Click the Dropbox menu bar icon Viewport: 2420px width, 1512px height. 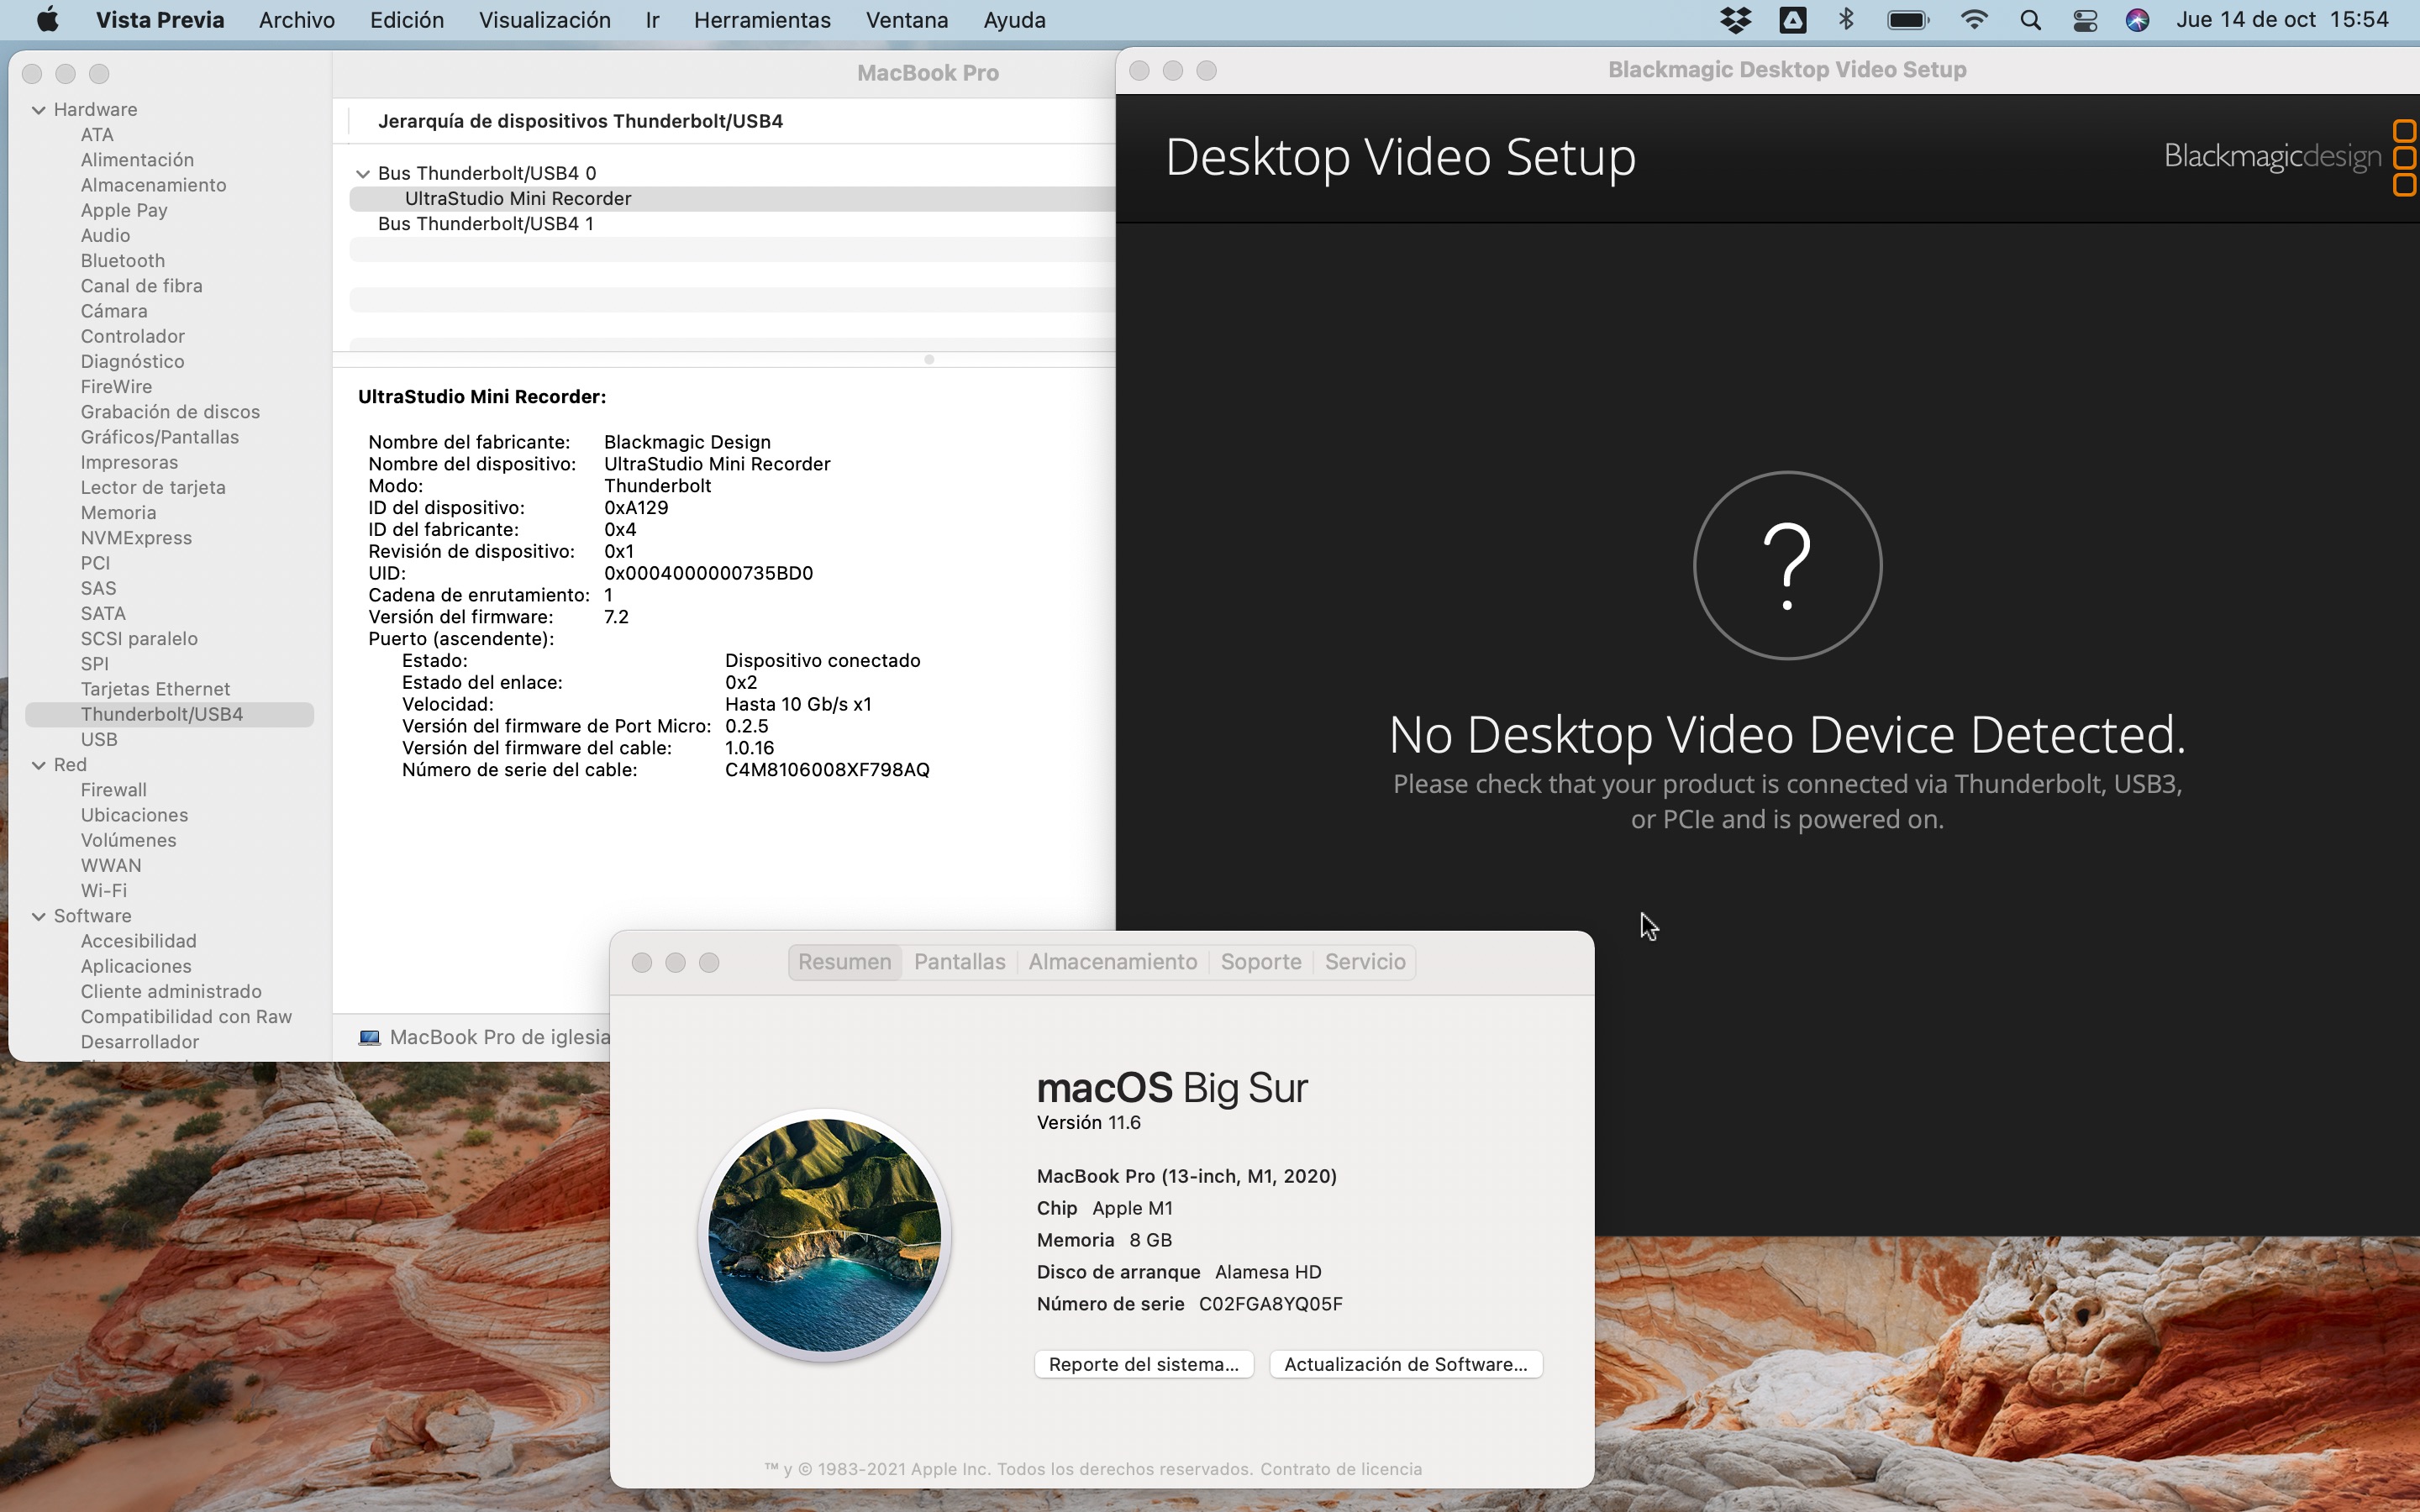coord(1736,20)
